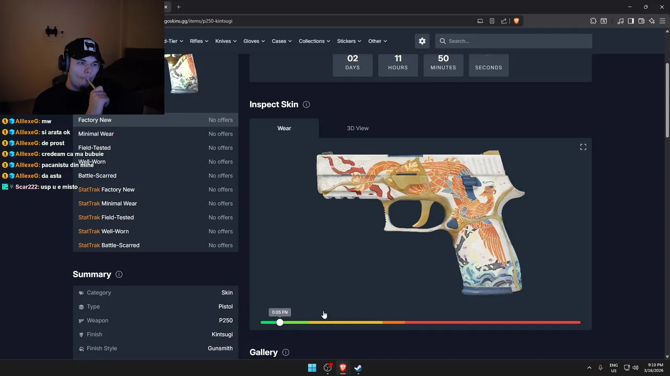Click the tab search toolbar icon

(604, 21)
